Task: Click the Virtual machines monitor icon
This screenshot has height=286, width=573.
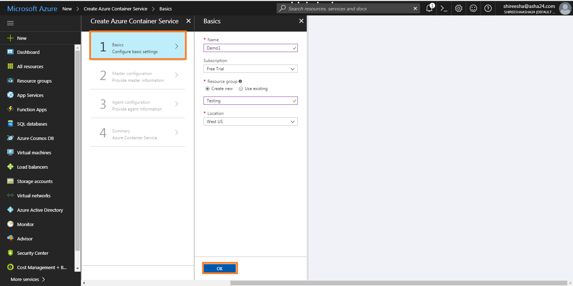Action: coord(10,153)
